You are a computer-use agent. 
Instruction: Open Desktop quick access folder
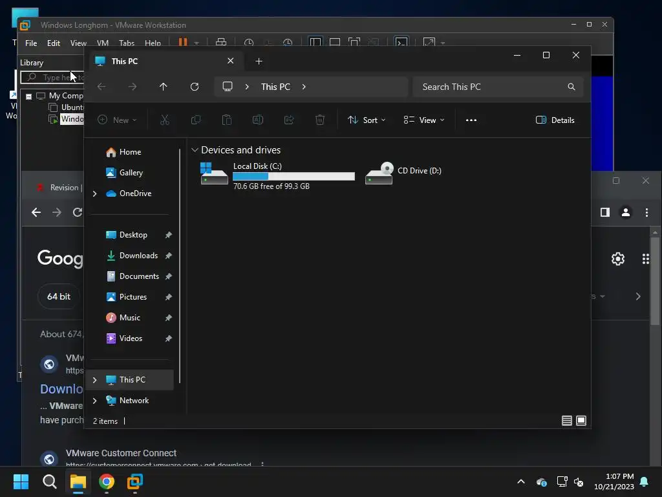pyautogui.click(x=132, y=235)
